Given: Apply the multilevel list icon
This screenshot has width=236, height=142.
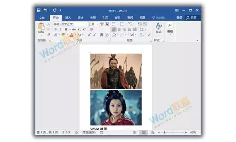Looking at the screenshot, I should coord(130,24).
